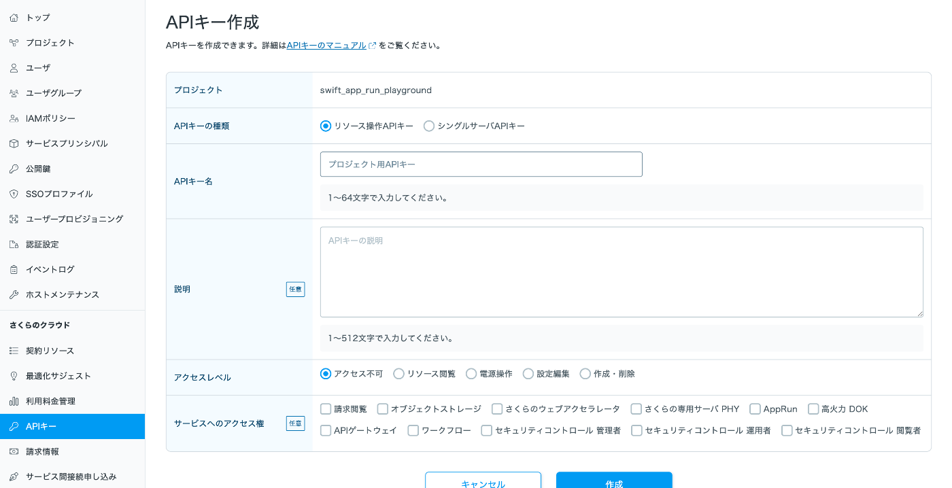The width and height of the screenshot is (952, 488).
Task: Go to ユーザグループ menu item
Action: tap(72, 93)
